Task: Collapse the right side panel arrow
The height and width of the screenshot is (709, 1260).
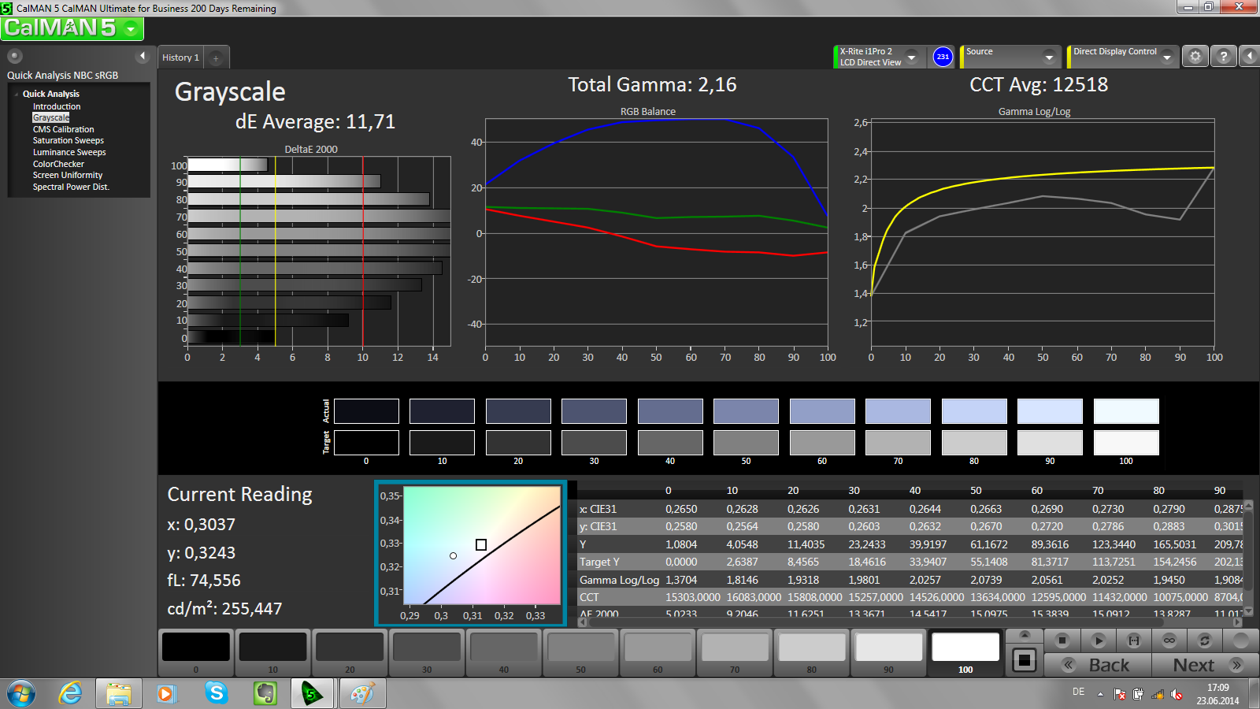Action: [x=1249, y=57]
